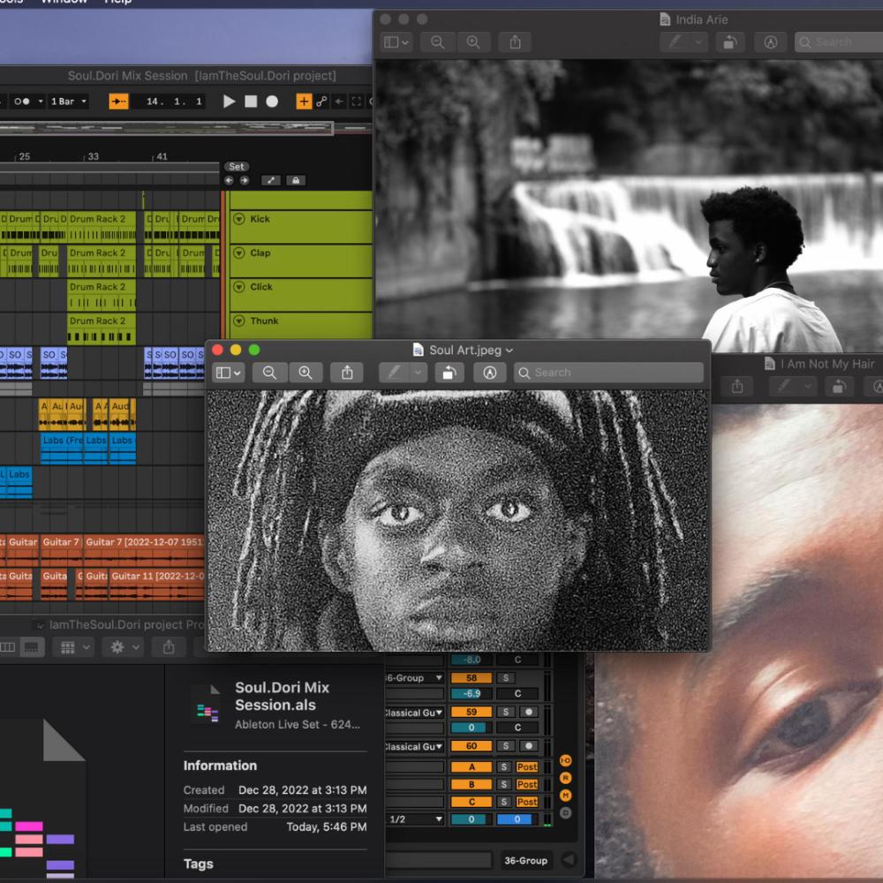Toggle the Post button for return A
The width and height of the screenshot is (883, 883).
526,767
